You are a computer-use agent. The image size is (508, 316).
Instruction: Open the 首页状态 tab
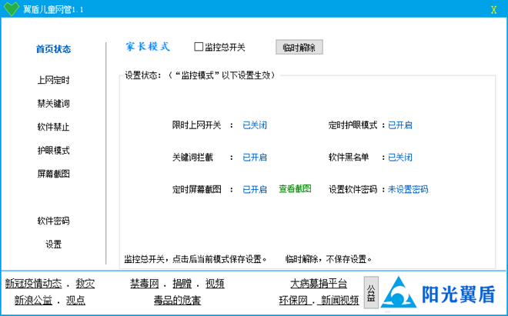(53, 49)
